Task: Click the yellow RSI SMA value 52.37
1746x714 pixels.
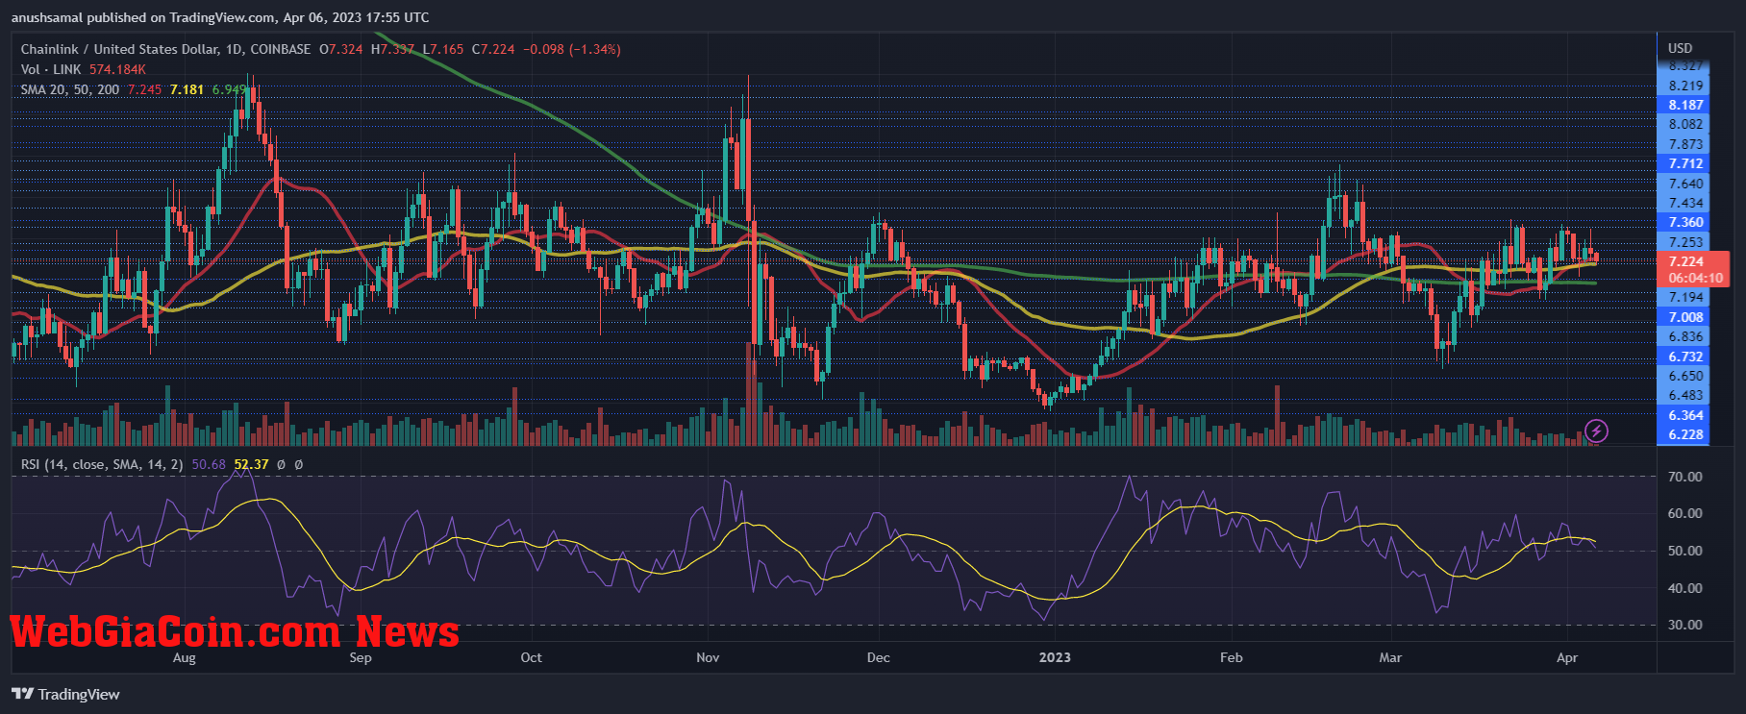Action: pos(252,464)
